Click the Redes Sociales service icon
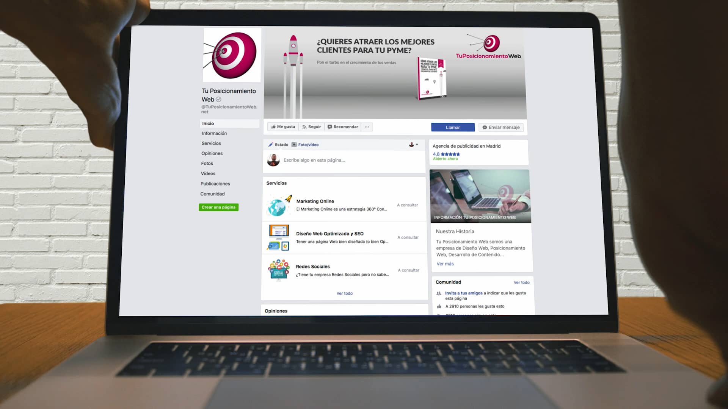 279,270
